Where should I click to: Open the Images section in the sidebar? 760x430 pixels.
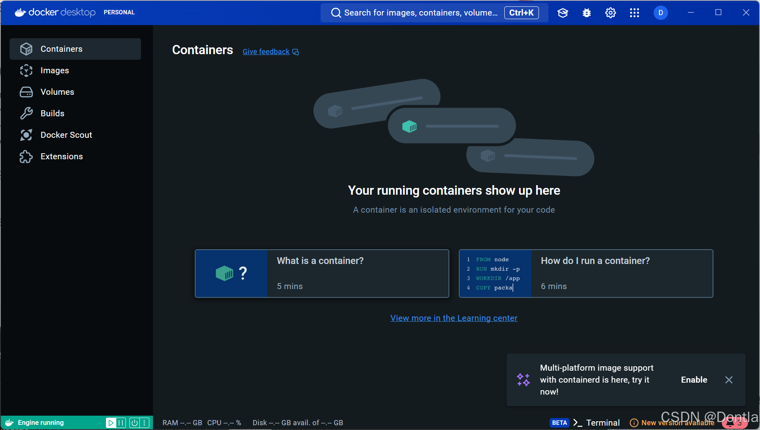75,70
